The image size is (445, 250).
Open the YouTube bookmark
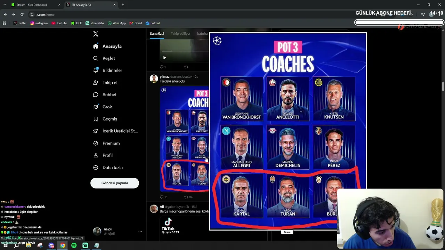59,23
